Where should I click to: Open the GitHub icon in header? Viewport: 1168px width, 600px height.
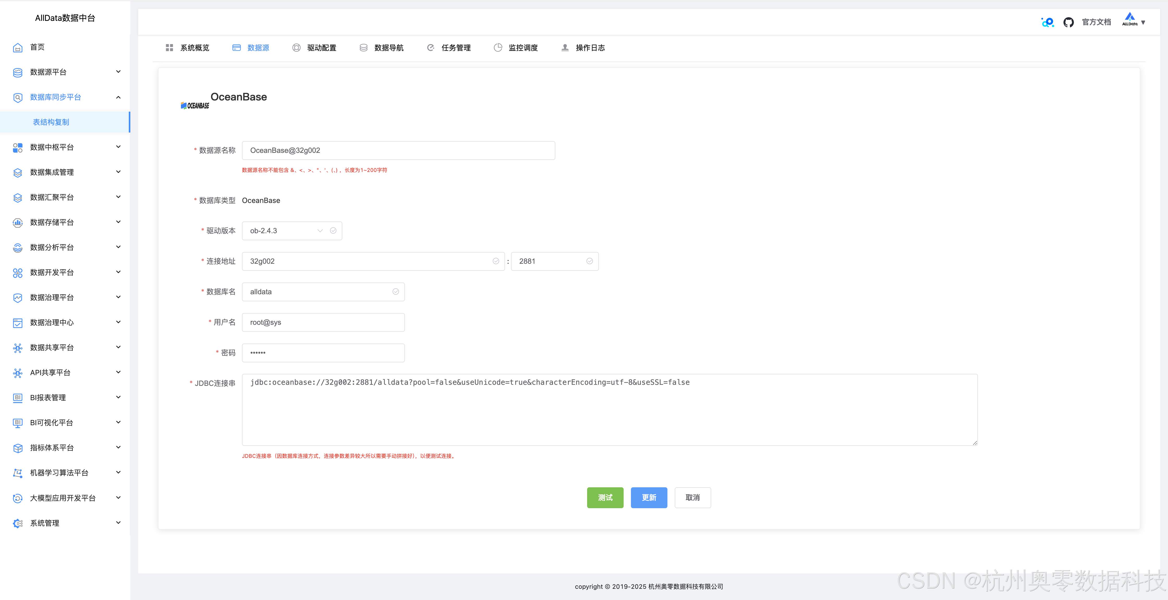click(1068, 22)
